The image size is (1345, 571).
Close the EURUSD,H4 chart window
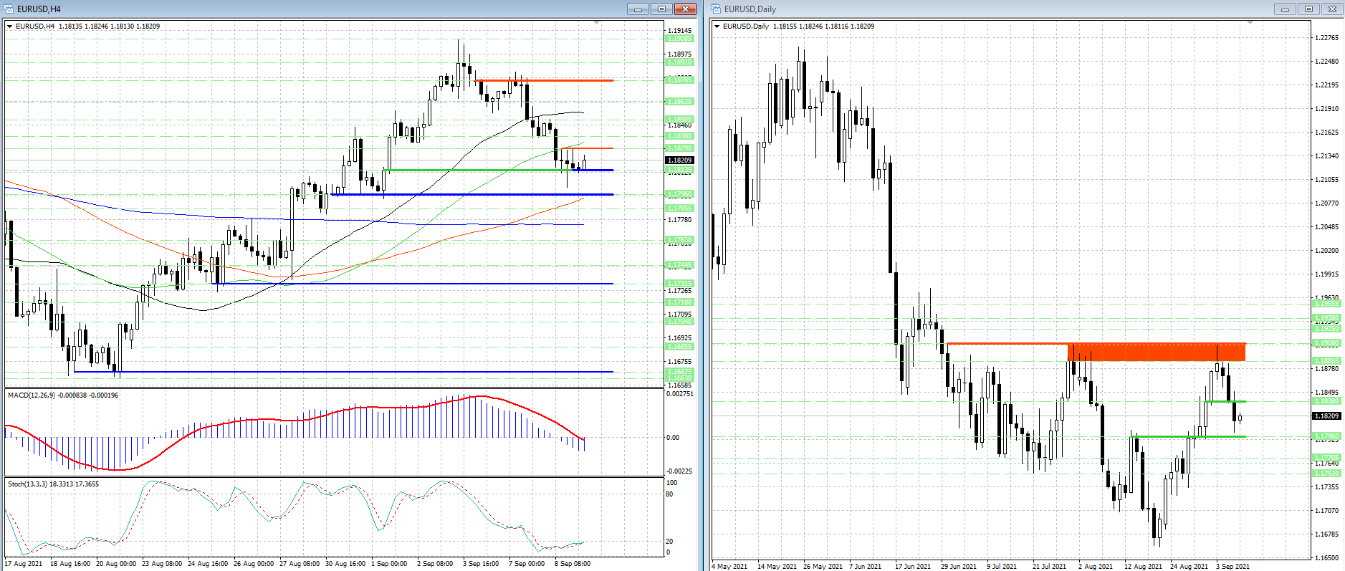coord(685,9)
